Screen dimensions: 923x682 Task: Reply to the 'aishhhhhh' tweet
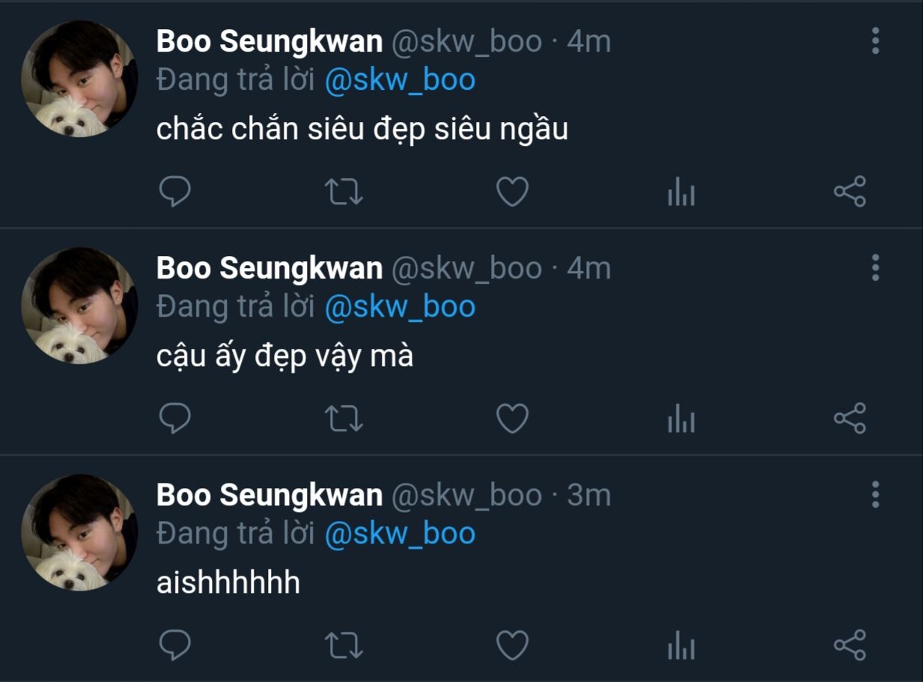[175, 645]
